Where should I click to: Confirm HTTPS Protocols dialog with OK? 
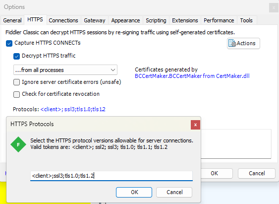134,192
